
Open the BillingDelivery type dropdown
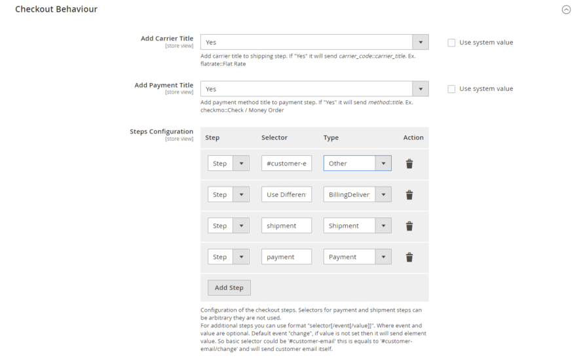pyautogui.click(x=357, y=194)
